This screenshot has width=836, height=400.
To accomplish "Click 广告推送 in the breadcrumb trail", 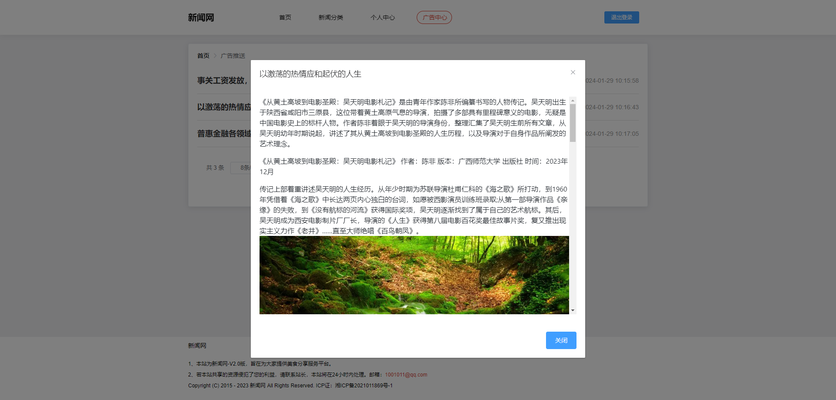I will pos(232,56).
